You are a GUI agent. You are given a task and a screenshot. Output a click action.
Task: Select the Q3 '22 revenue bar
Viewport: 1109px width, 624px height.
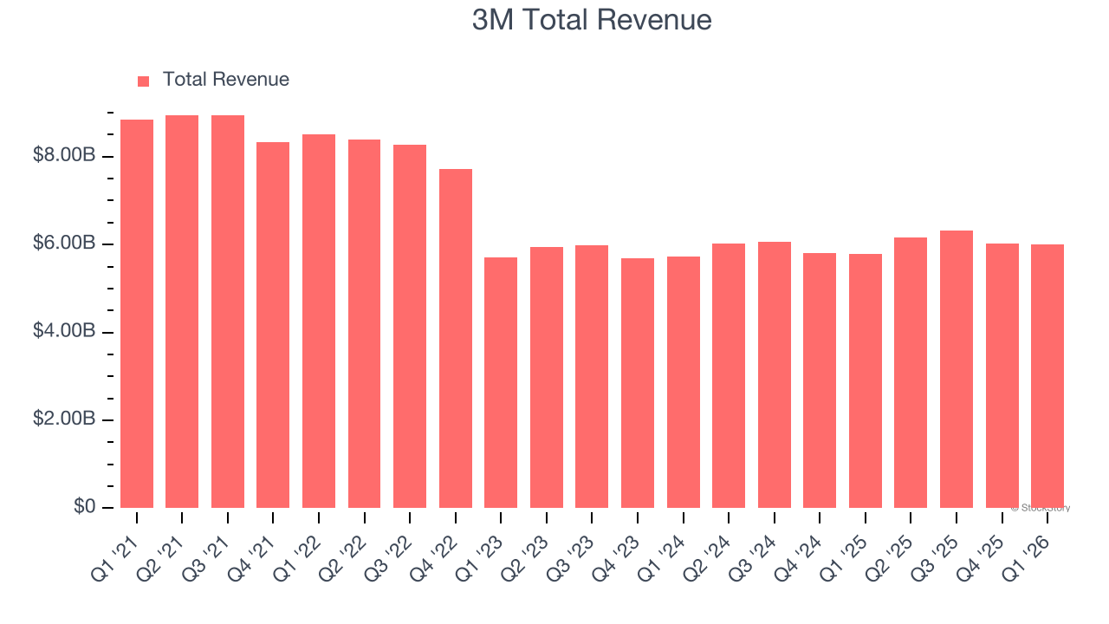click(410, 326)
